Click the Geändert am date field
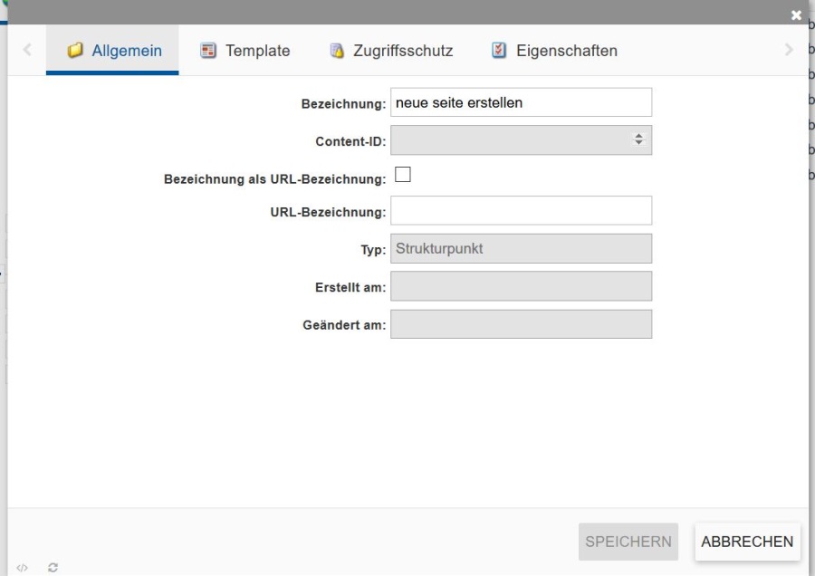Viewport: 815px width, 576px height. coord(521,324)
